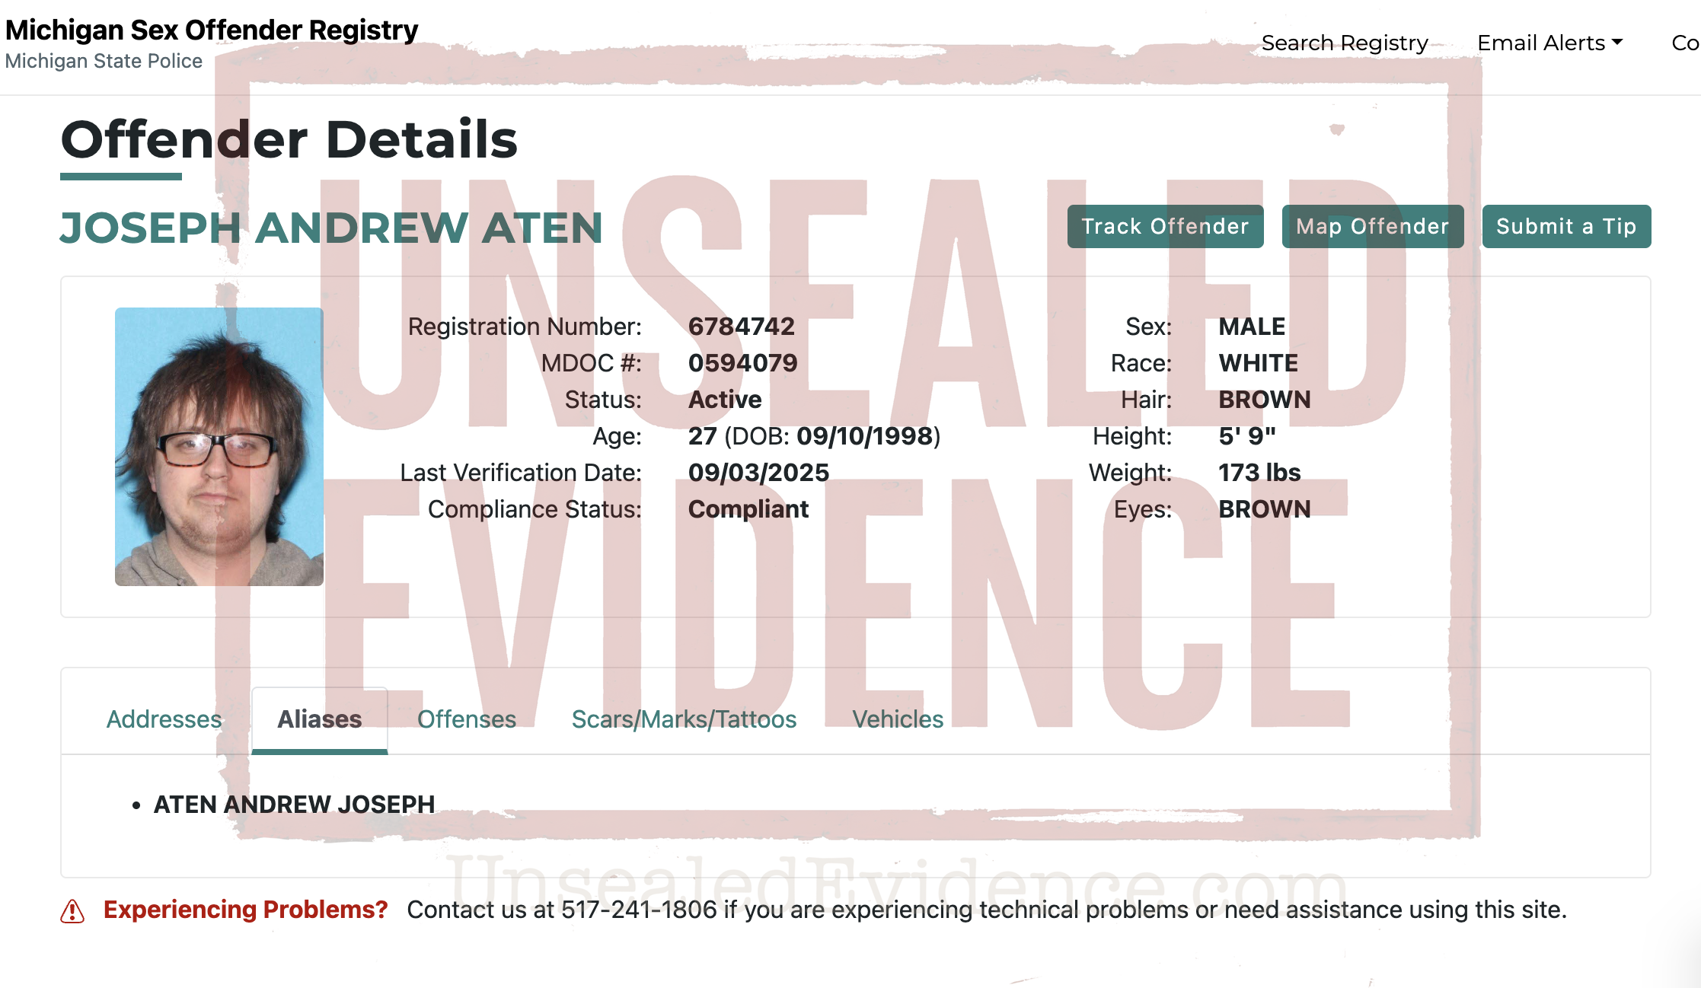The width and height of the screenshot is (1701, 988).
Task: Click the Offender Details heading
Action: (289, 140)
